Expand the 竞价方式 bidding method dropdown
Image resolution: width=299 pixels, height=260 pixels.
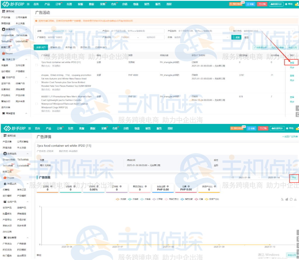pyautogui.click(x=251, y=31)
